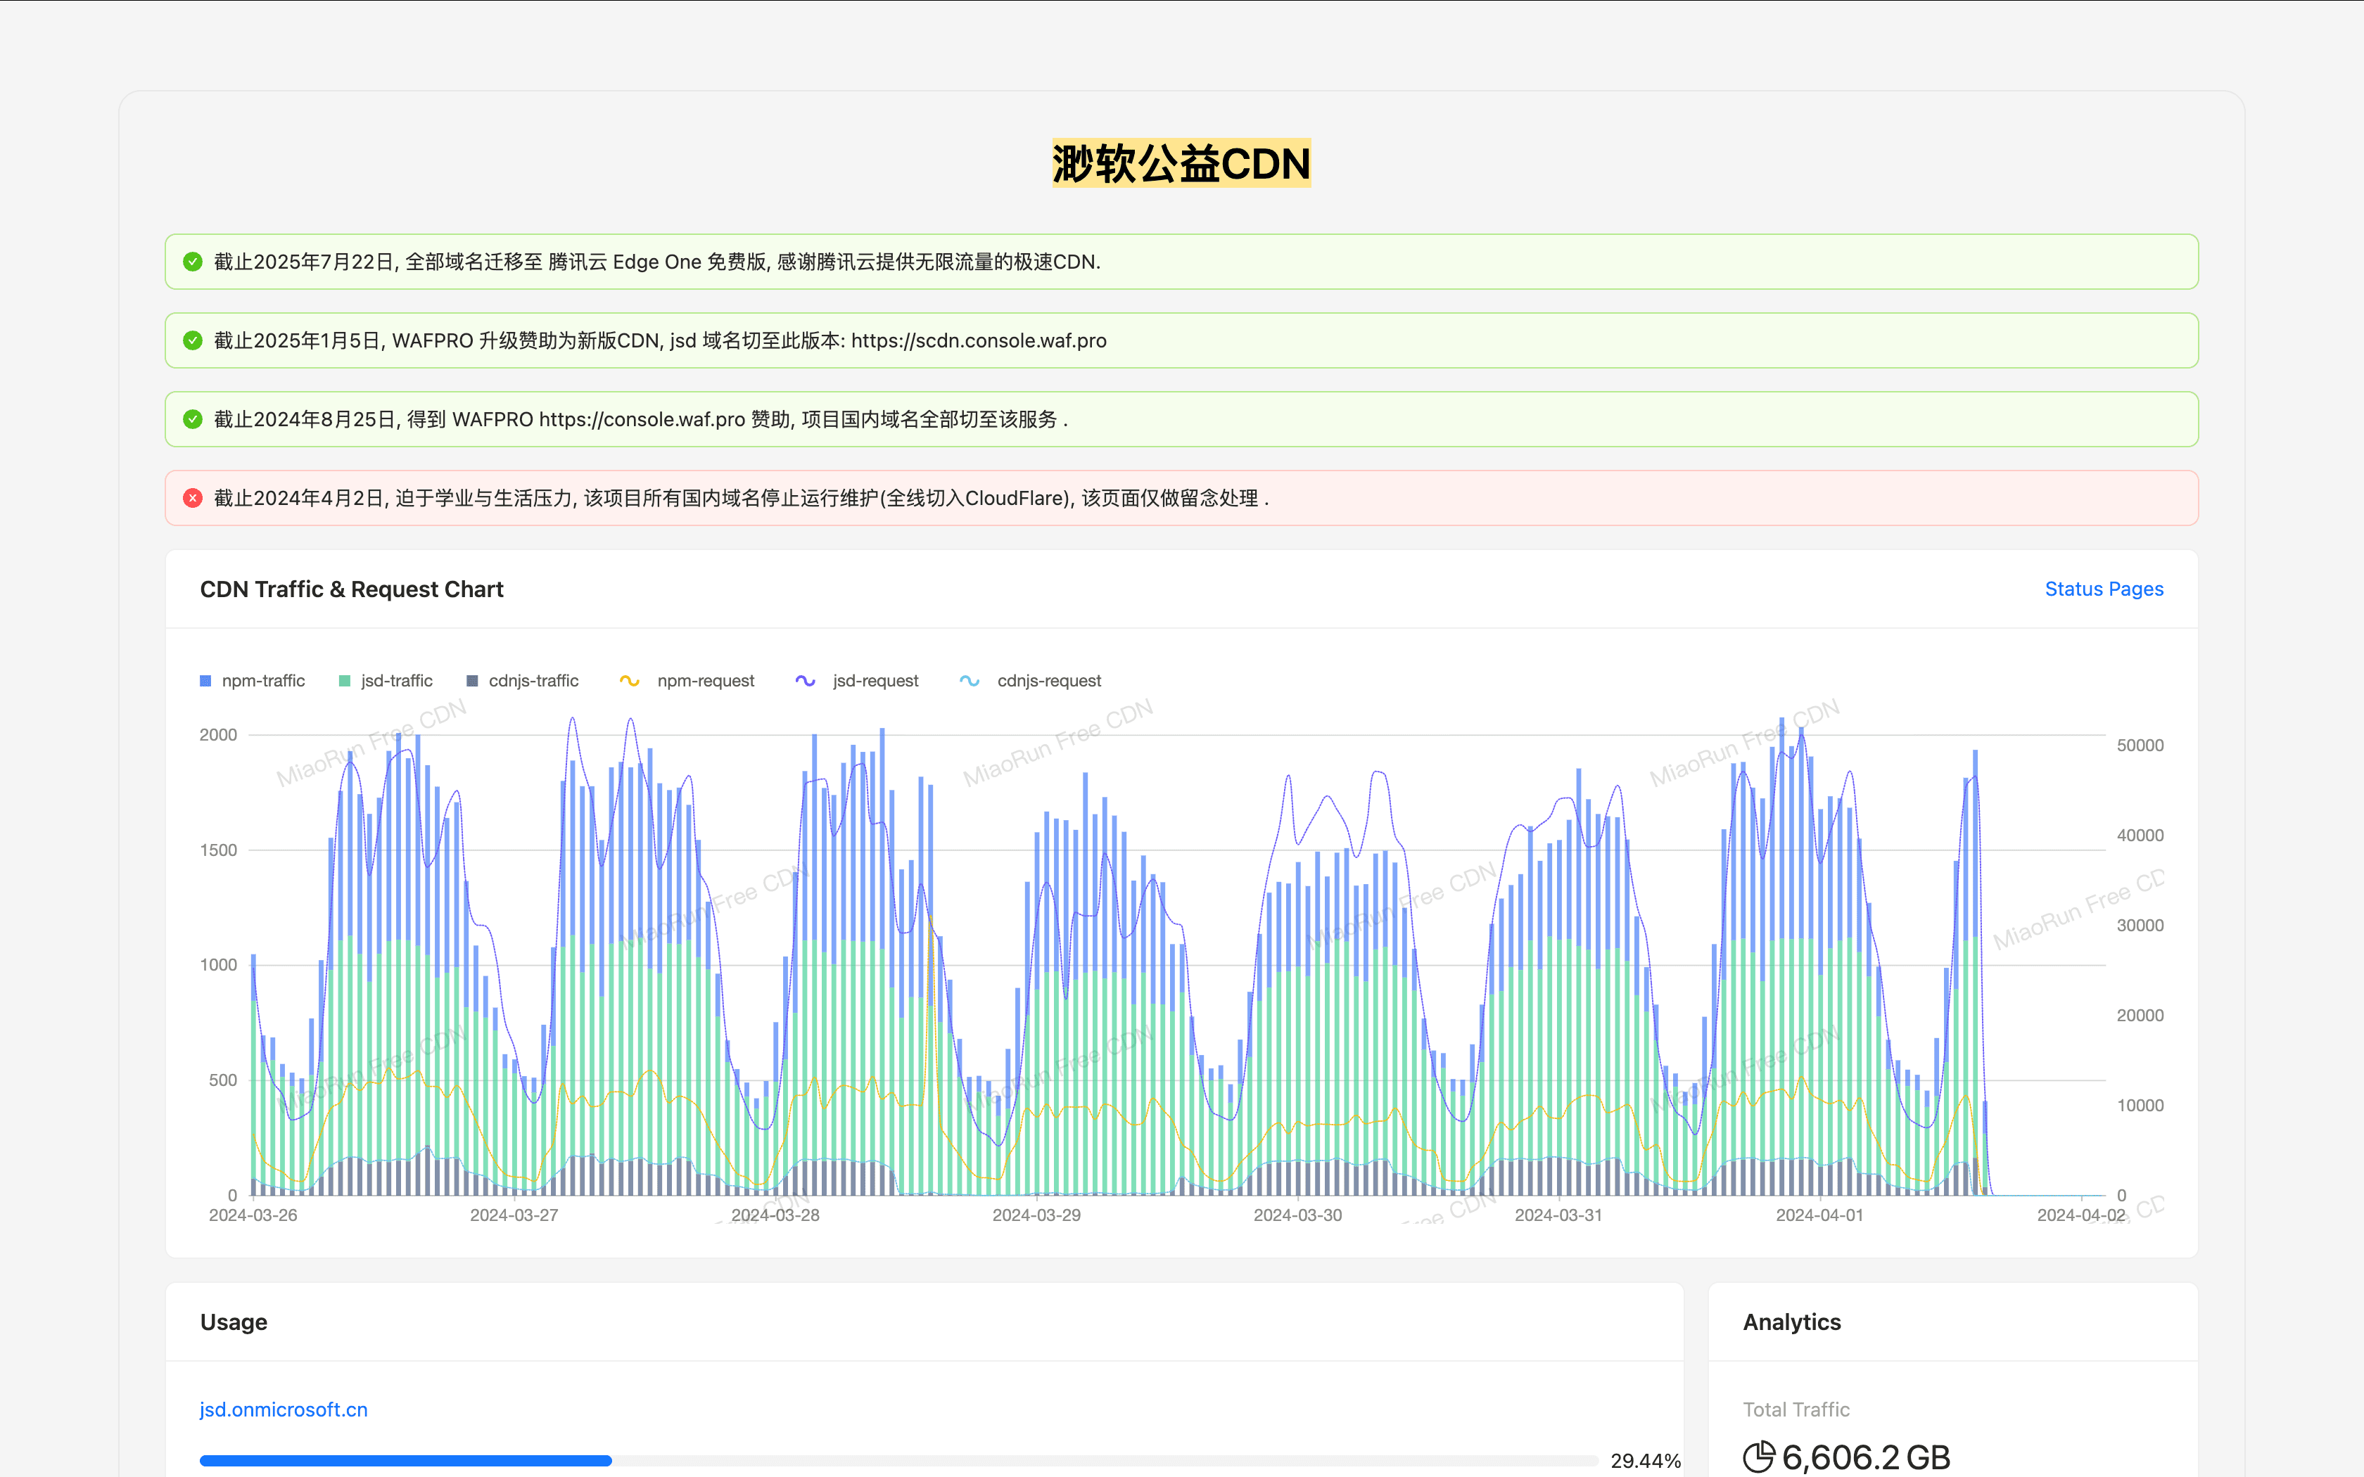Image resolution: width=2364 pixels, height=1477 pixels.
Task: Toggle the npm-traffic series in the legend
Action: click(x=252, y=681)
